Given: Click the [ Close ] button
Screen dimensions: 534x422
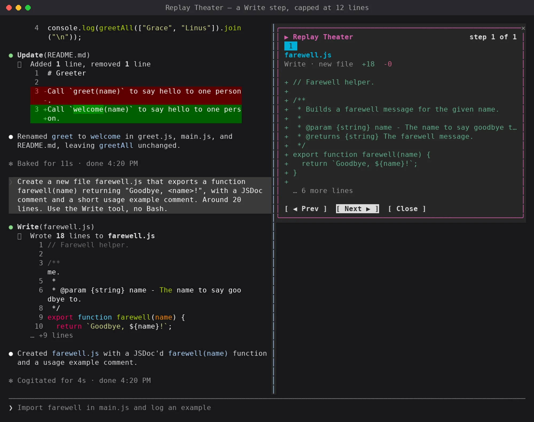Looking at the screenshot, I should pyautogui.click(x=407, y=209).
